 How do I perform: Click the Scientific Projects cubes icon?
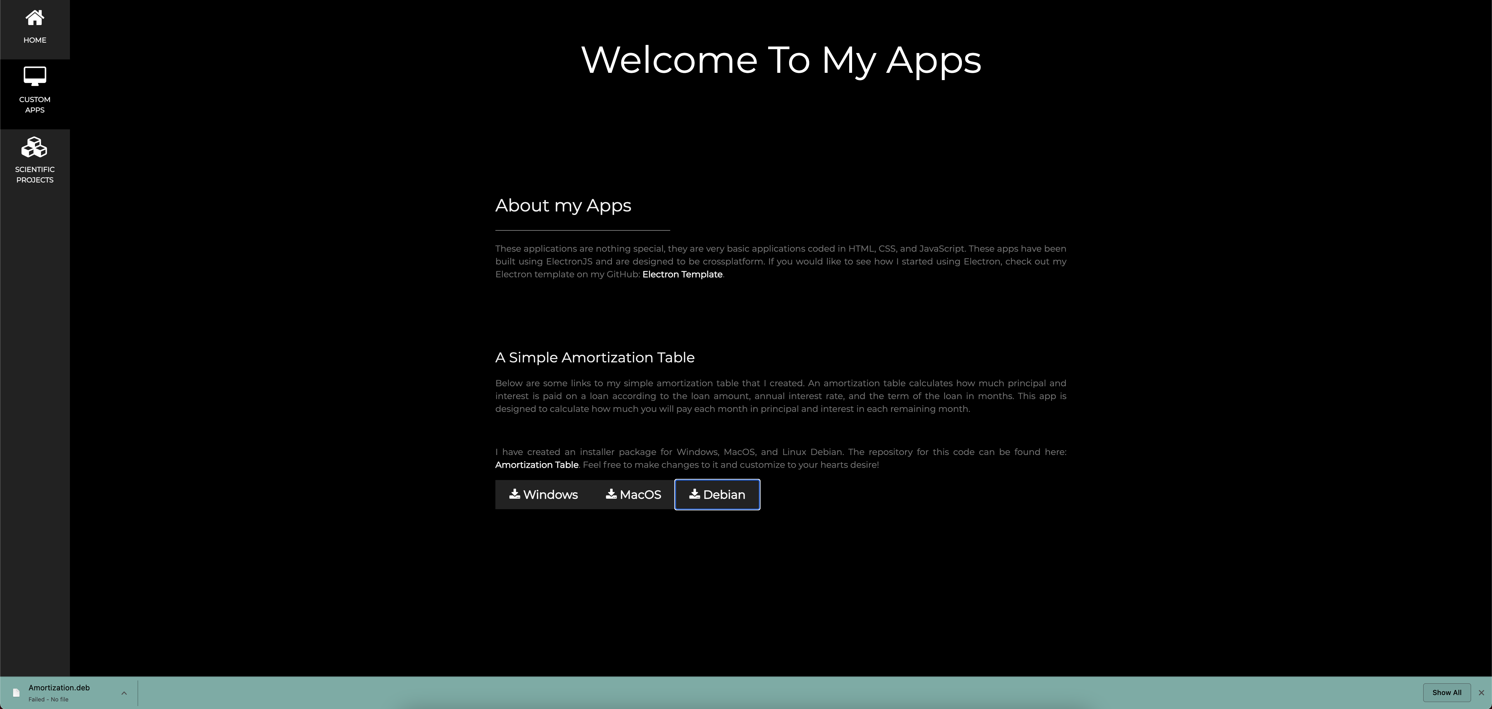point(35,147)
